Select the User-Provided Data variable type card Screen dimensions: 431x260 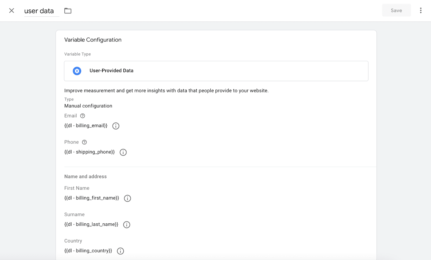point(216,71)
